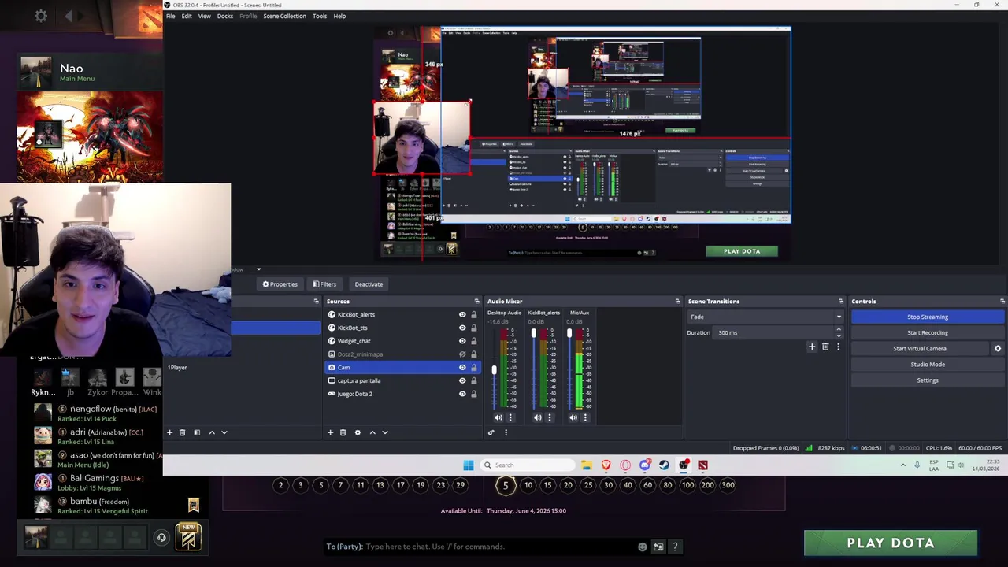
Task: Open Desktop Audio three-dot options
Action: click(510, 417)
